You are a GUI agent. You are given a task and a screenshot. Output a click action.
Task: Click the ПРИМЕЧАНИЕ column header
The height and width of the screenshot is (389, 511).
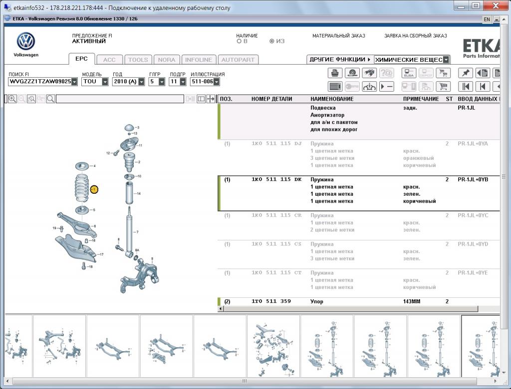(x=422, y=99)
